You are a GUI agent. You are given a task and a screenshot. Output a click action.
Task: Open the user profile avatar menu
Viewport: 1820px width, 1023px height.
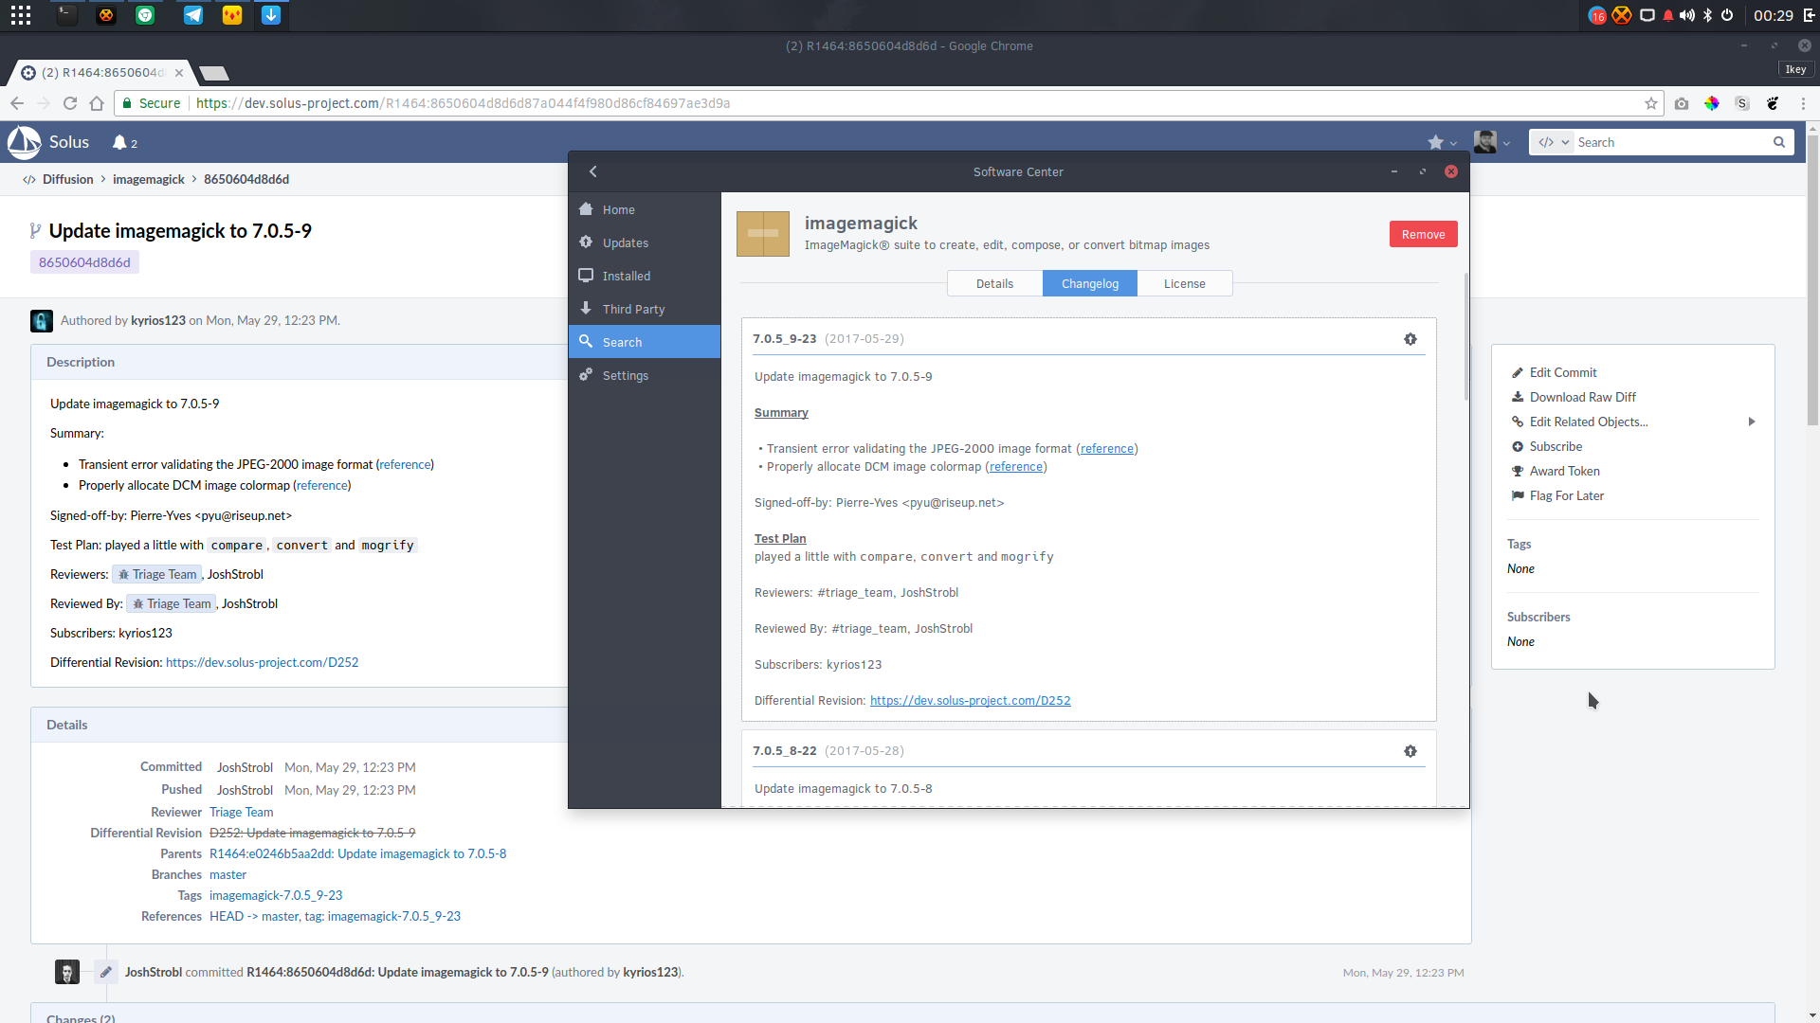[1491, 142]
